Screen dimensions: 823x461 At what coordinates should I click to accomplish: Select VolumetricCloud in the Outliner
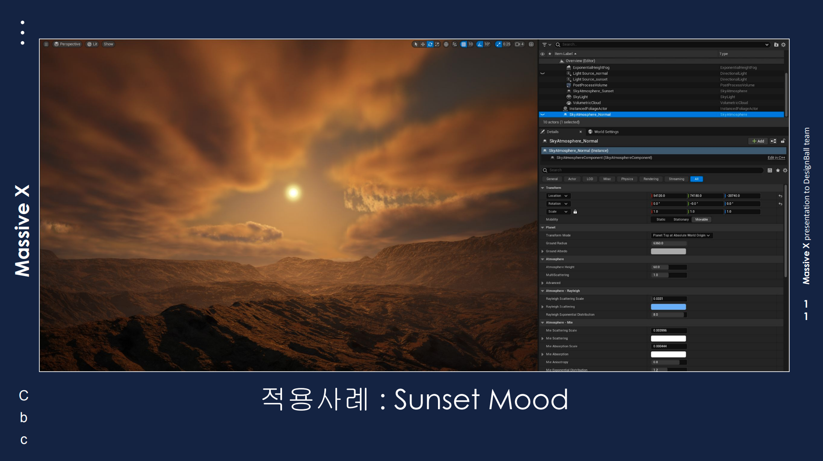coord(586,103)
